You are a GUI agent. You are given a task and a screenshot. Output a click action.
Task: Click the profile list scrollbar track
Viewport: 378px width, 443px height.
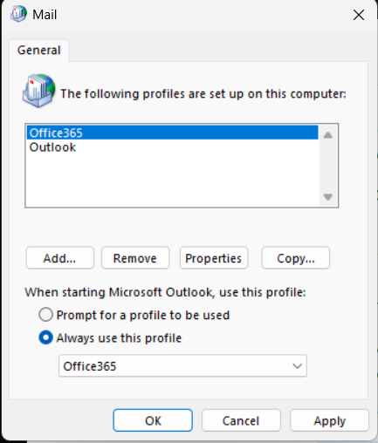tap(328, 166)
